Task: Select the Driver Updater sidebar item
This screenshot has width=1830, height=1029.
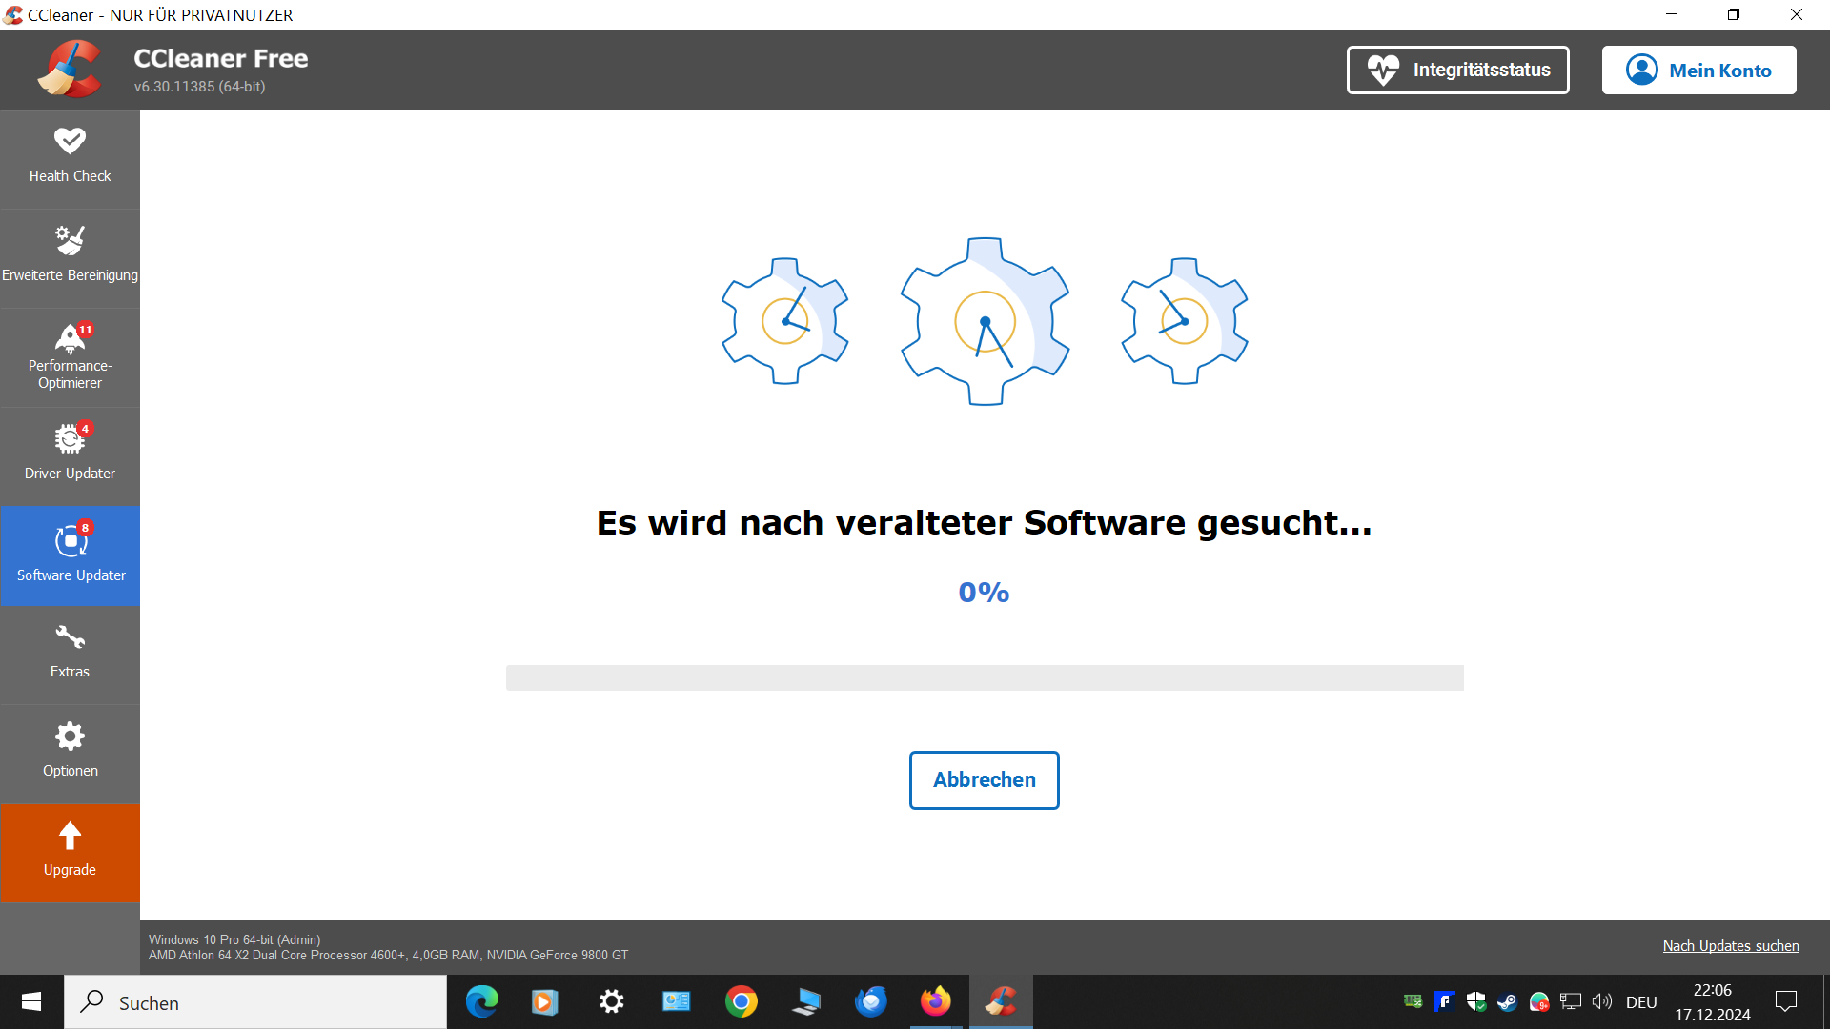Action: click(x=70, y=454)
